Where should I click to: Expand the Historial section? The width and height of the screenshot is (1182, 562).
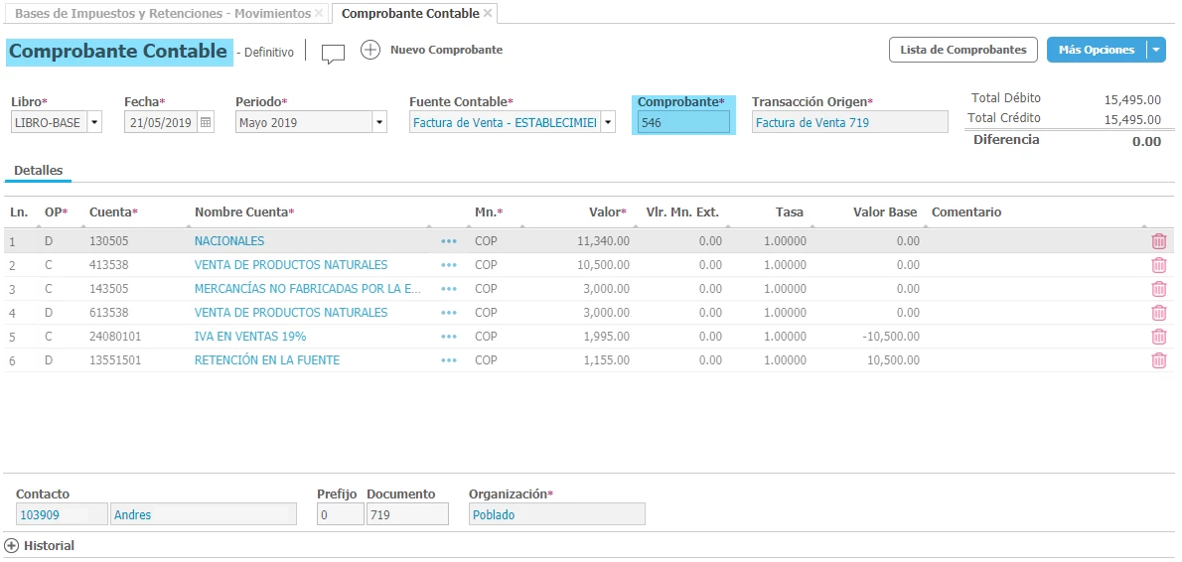(12, 545)
